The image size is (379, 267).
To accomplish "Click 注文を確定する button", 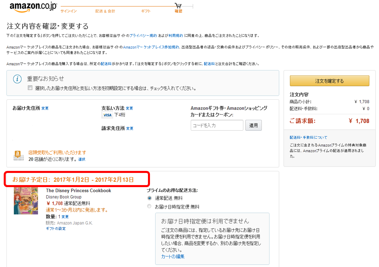I will pyautogui.click(x=329, y=81).
